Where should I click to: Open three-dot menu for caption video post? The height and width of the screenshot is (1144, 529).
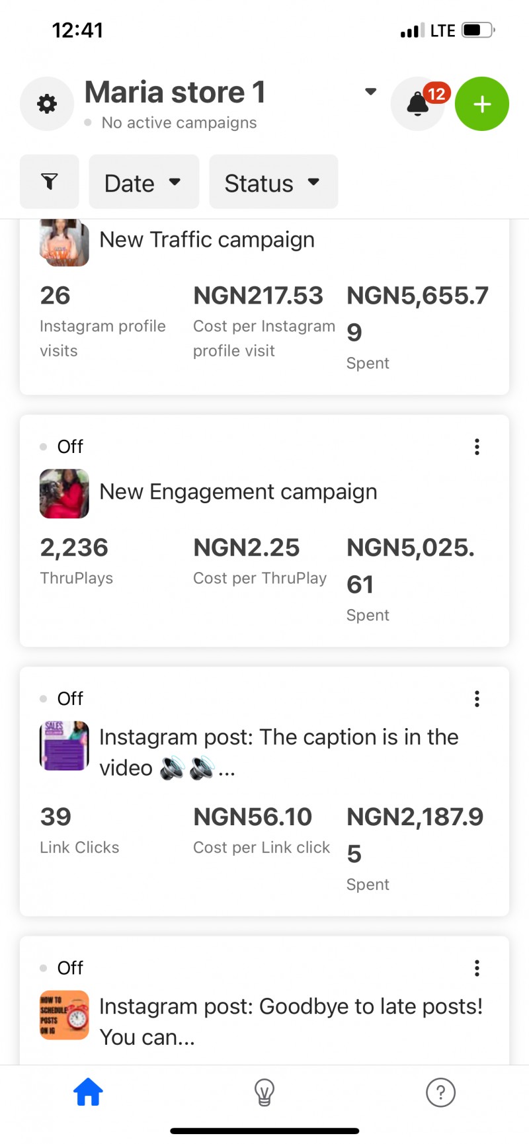pyautogui.click(x=477, y=699)
